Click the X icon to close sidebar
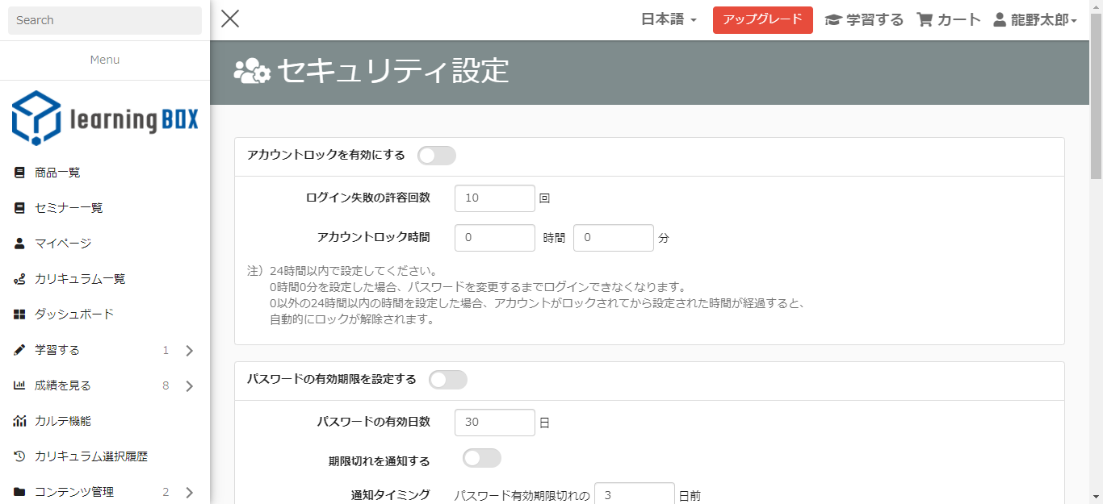 [x=230, y=19]
